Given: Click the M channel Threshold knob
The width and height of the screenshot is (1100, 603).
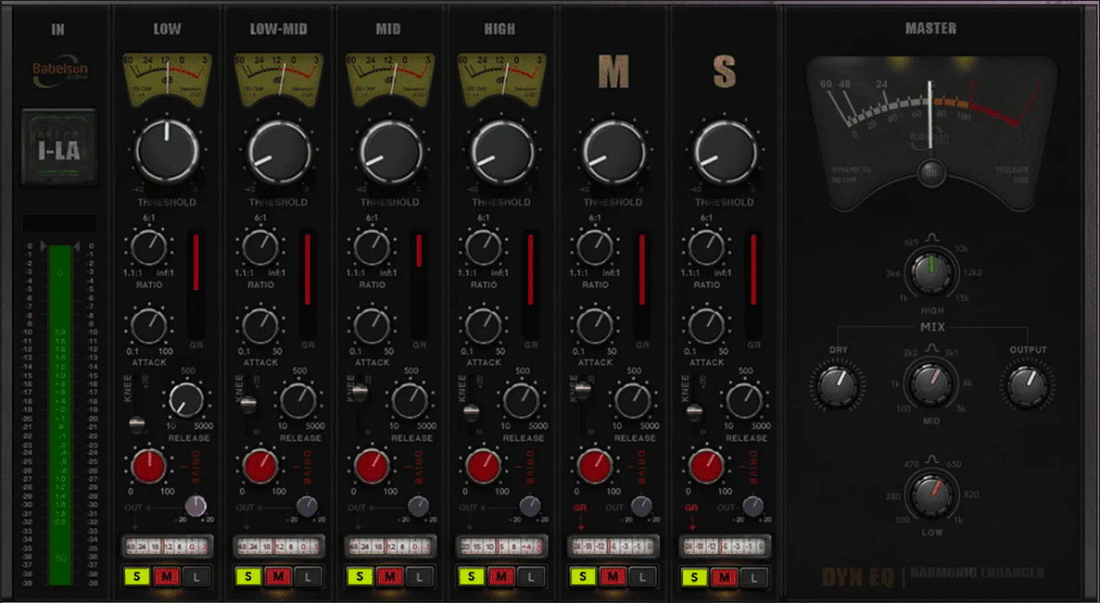Looking at the screenshot, I should click(613, 151).
